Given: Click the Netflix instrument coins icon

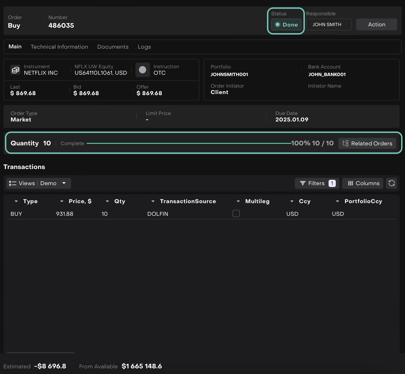Looking at the screenshot, I should 16,70.
